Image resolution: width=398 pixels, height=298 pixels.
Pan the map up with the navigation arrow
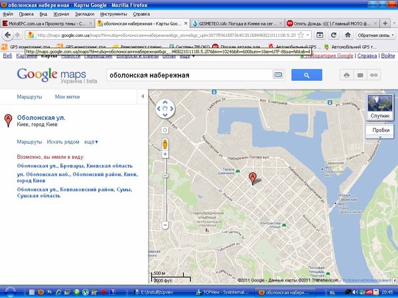point(165,103)
